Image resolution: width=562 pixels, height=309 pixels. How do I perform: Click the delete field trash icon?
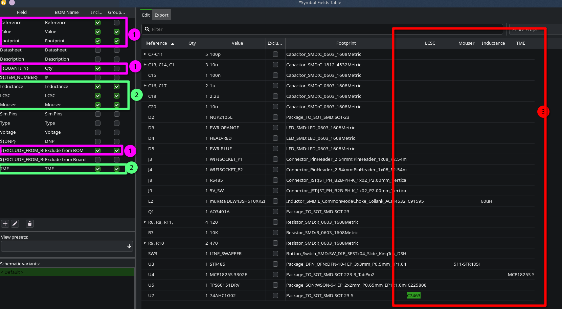30,224
